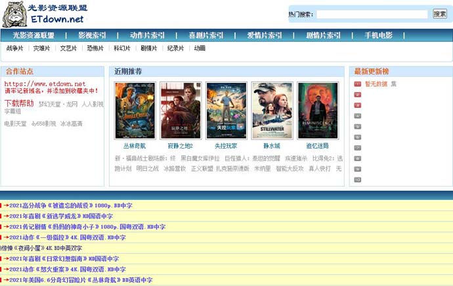The image size is (453, 286).
Task: Open 2021高分战争《被遗忘的战役》1080p link
Action: point(71,206)
